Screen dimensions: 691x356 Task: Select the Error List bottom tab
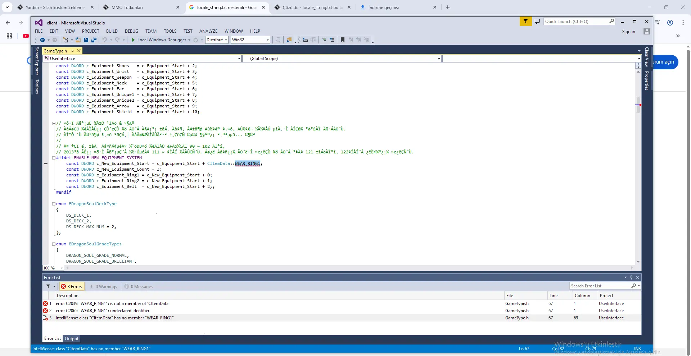pos(53,338)
